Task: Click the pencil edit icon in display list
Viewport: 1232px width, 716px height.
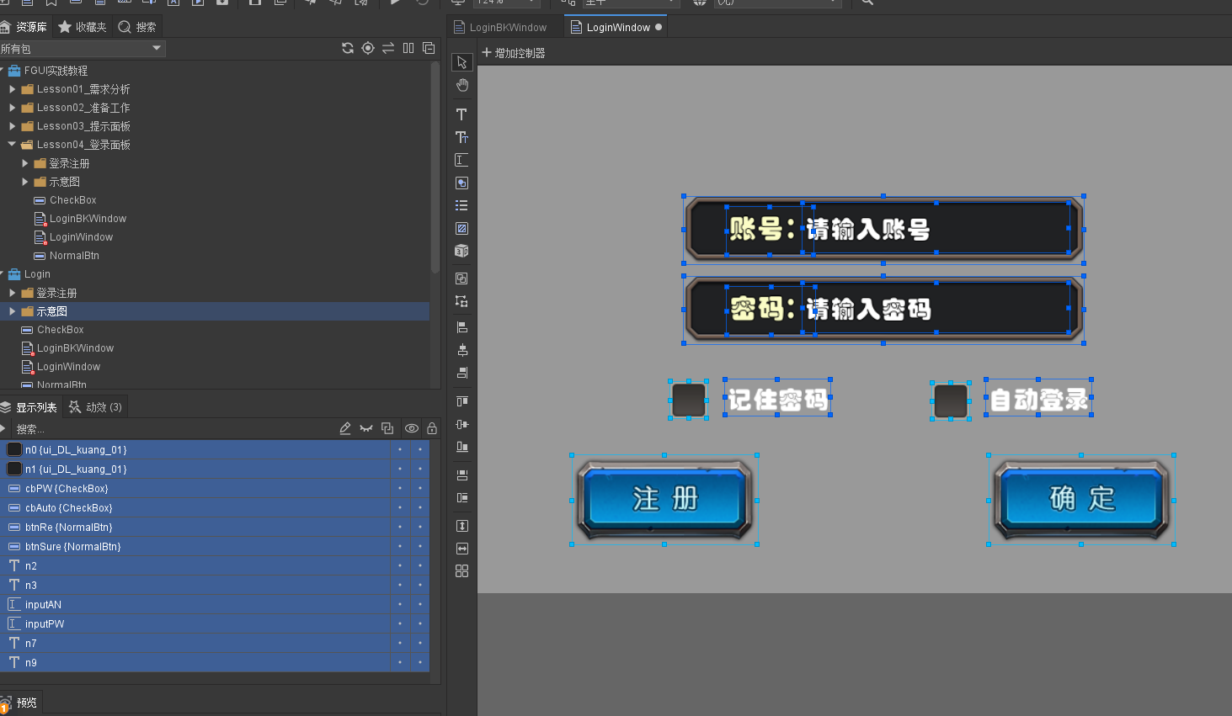Action: coord(344,429)
